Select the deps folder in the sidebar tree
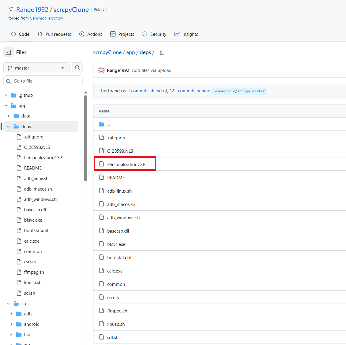Viewport: 346px width, 345px height. (x=41, y=126)
